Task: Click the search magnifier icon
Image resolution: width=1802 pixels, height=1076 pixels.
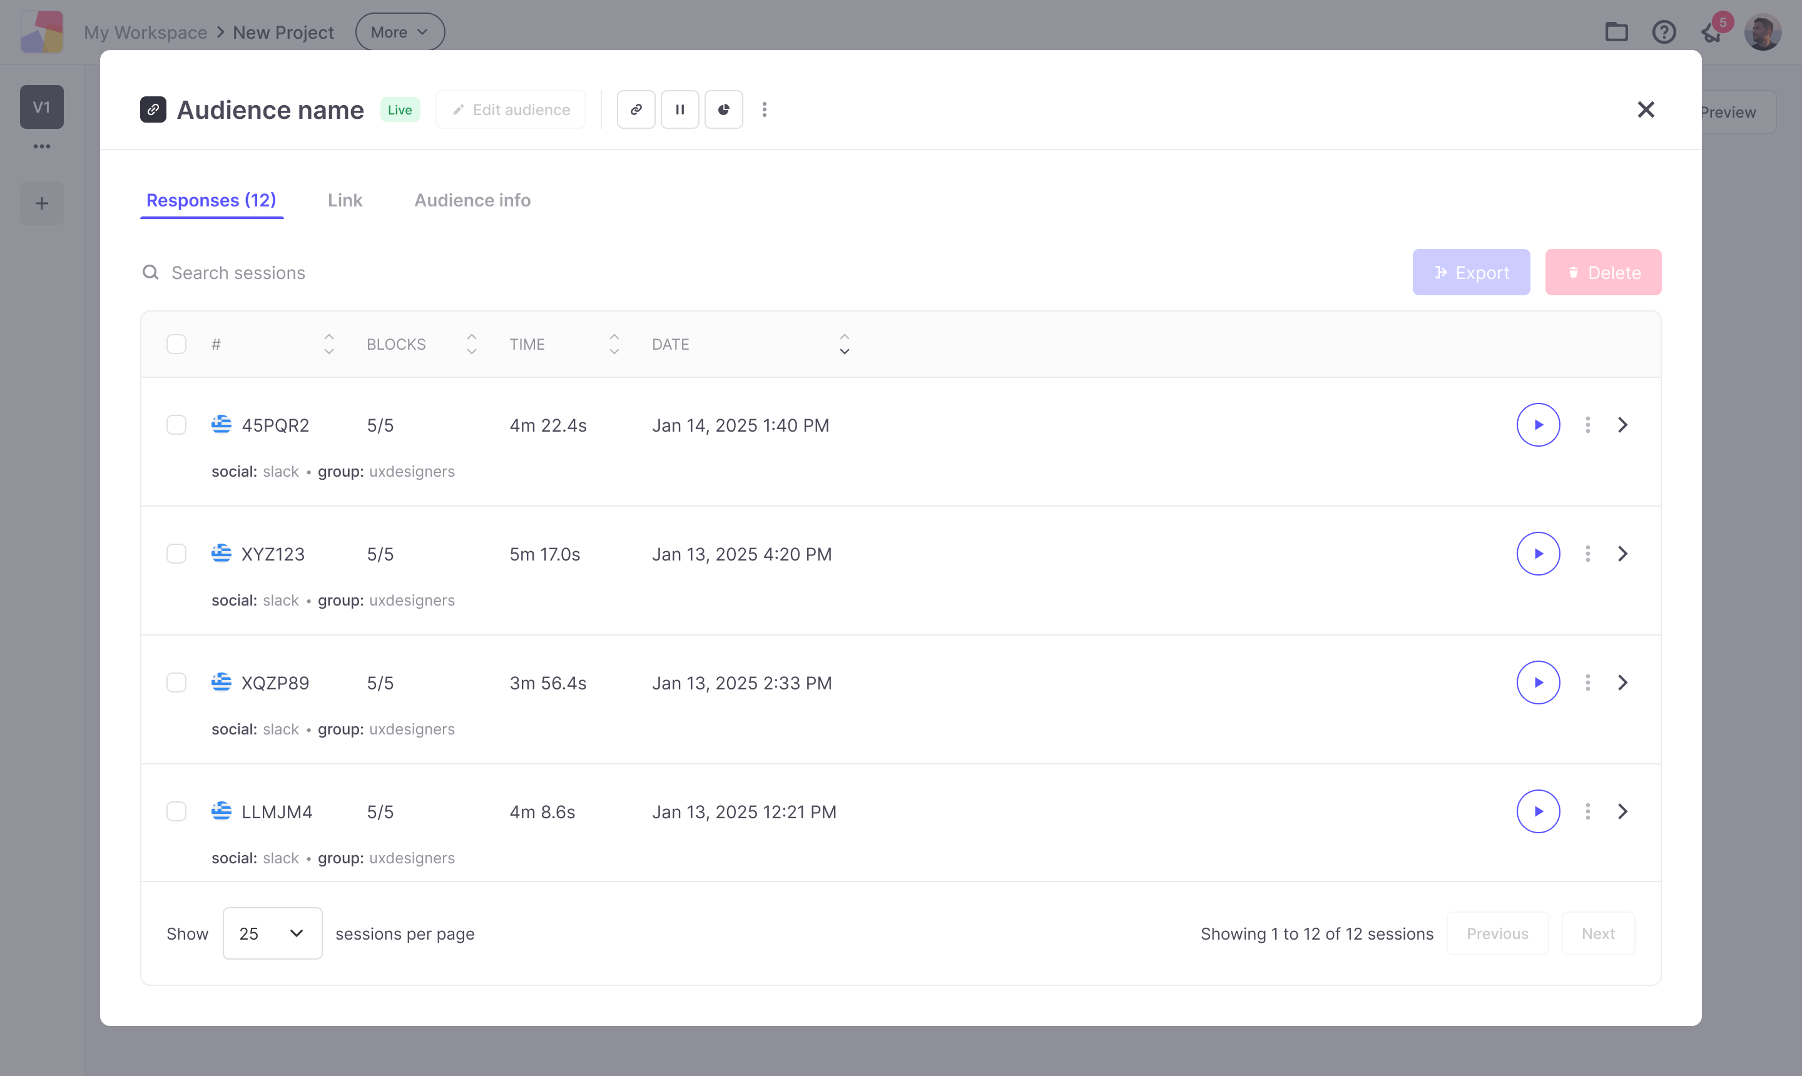Action: click(151, 273)
